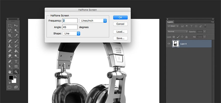Filter layers by type layers
The image size is (221, 103).
tap(191, 26)
